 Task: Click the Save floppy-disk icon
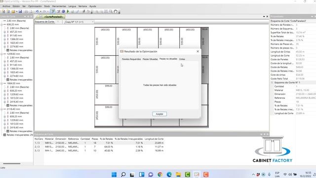click(20, 11)
